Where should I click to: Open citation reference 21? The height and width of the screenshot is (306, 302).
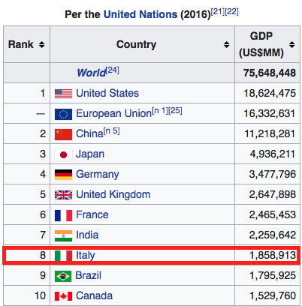pos(218,11)
